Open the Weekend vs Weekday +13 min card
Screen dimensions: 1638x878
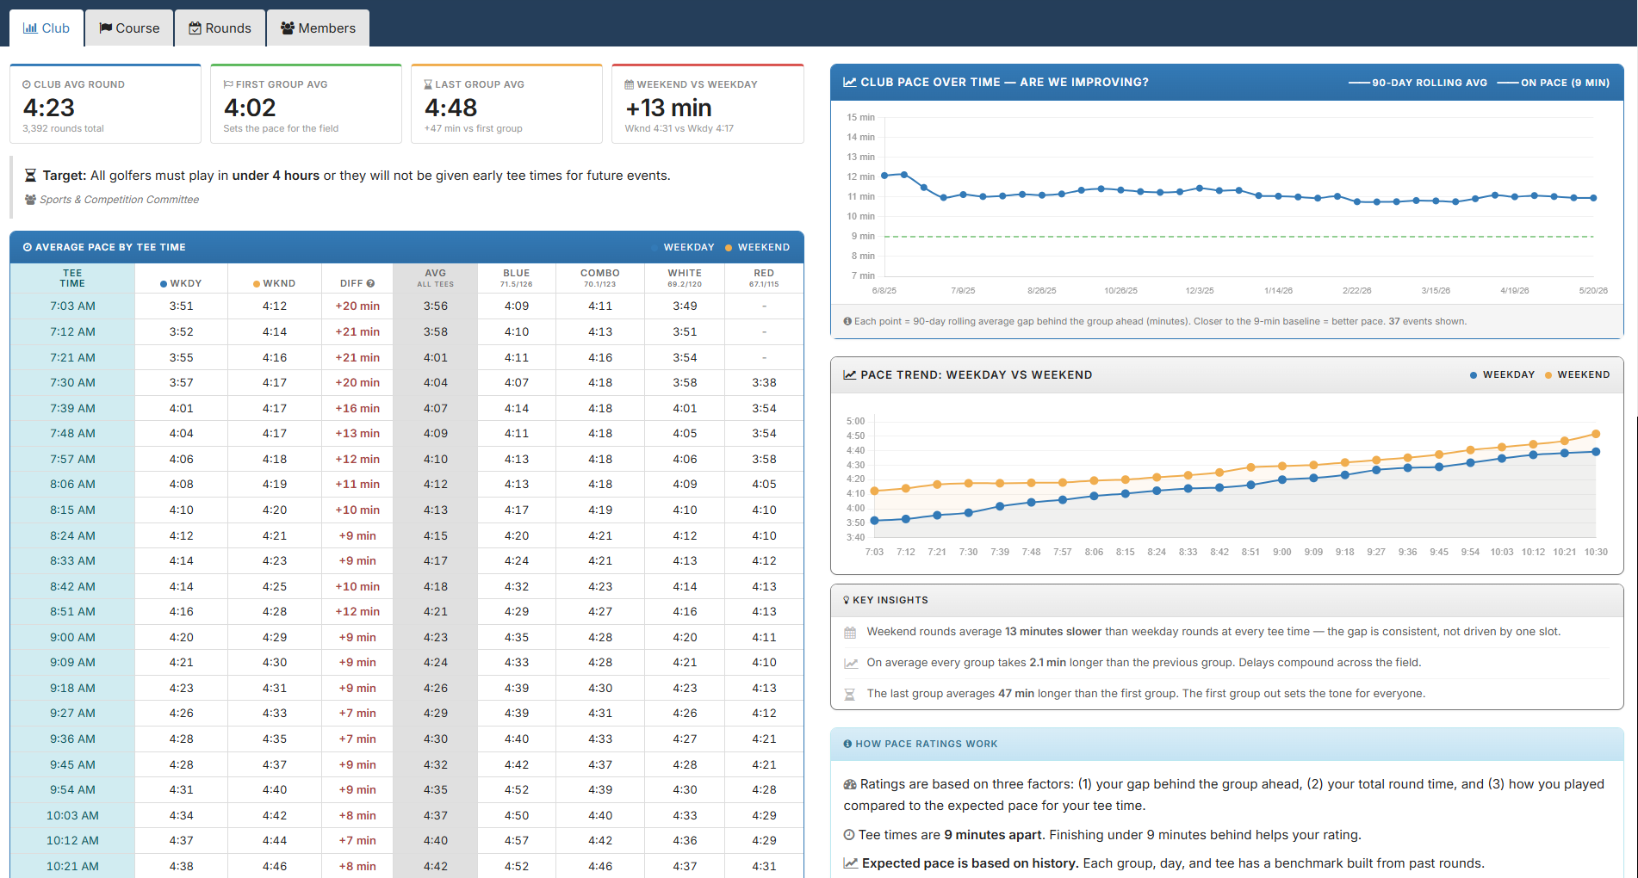(707, 103)
